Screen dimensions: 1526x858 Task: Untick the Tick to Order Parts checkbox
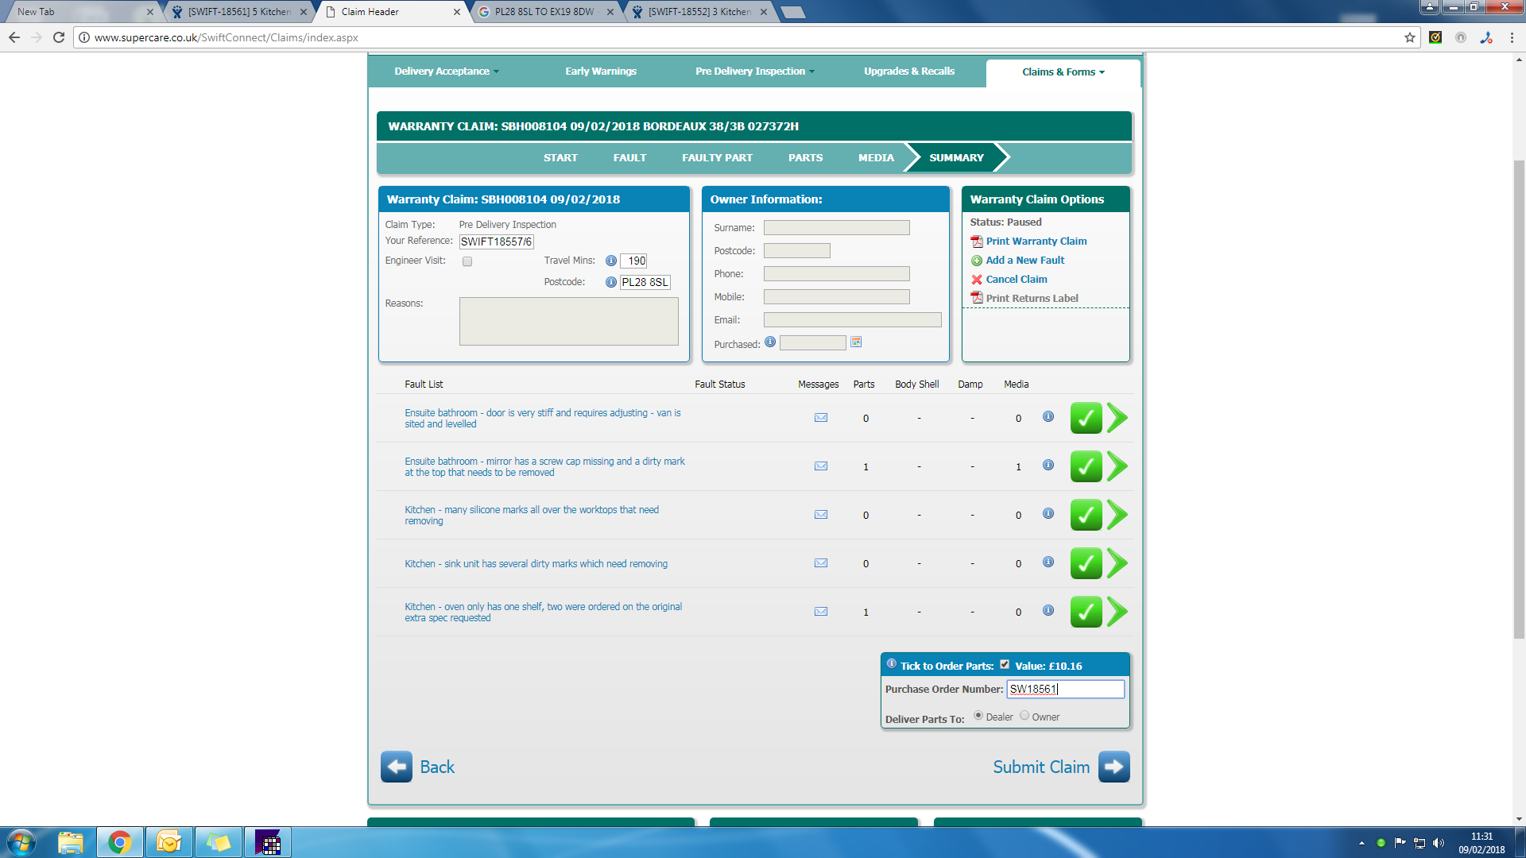1005,665
